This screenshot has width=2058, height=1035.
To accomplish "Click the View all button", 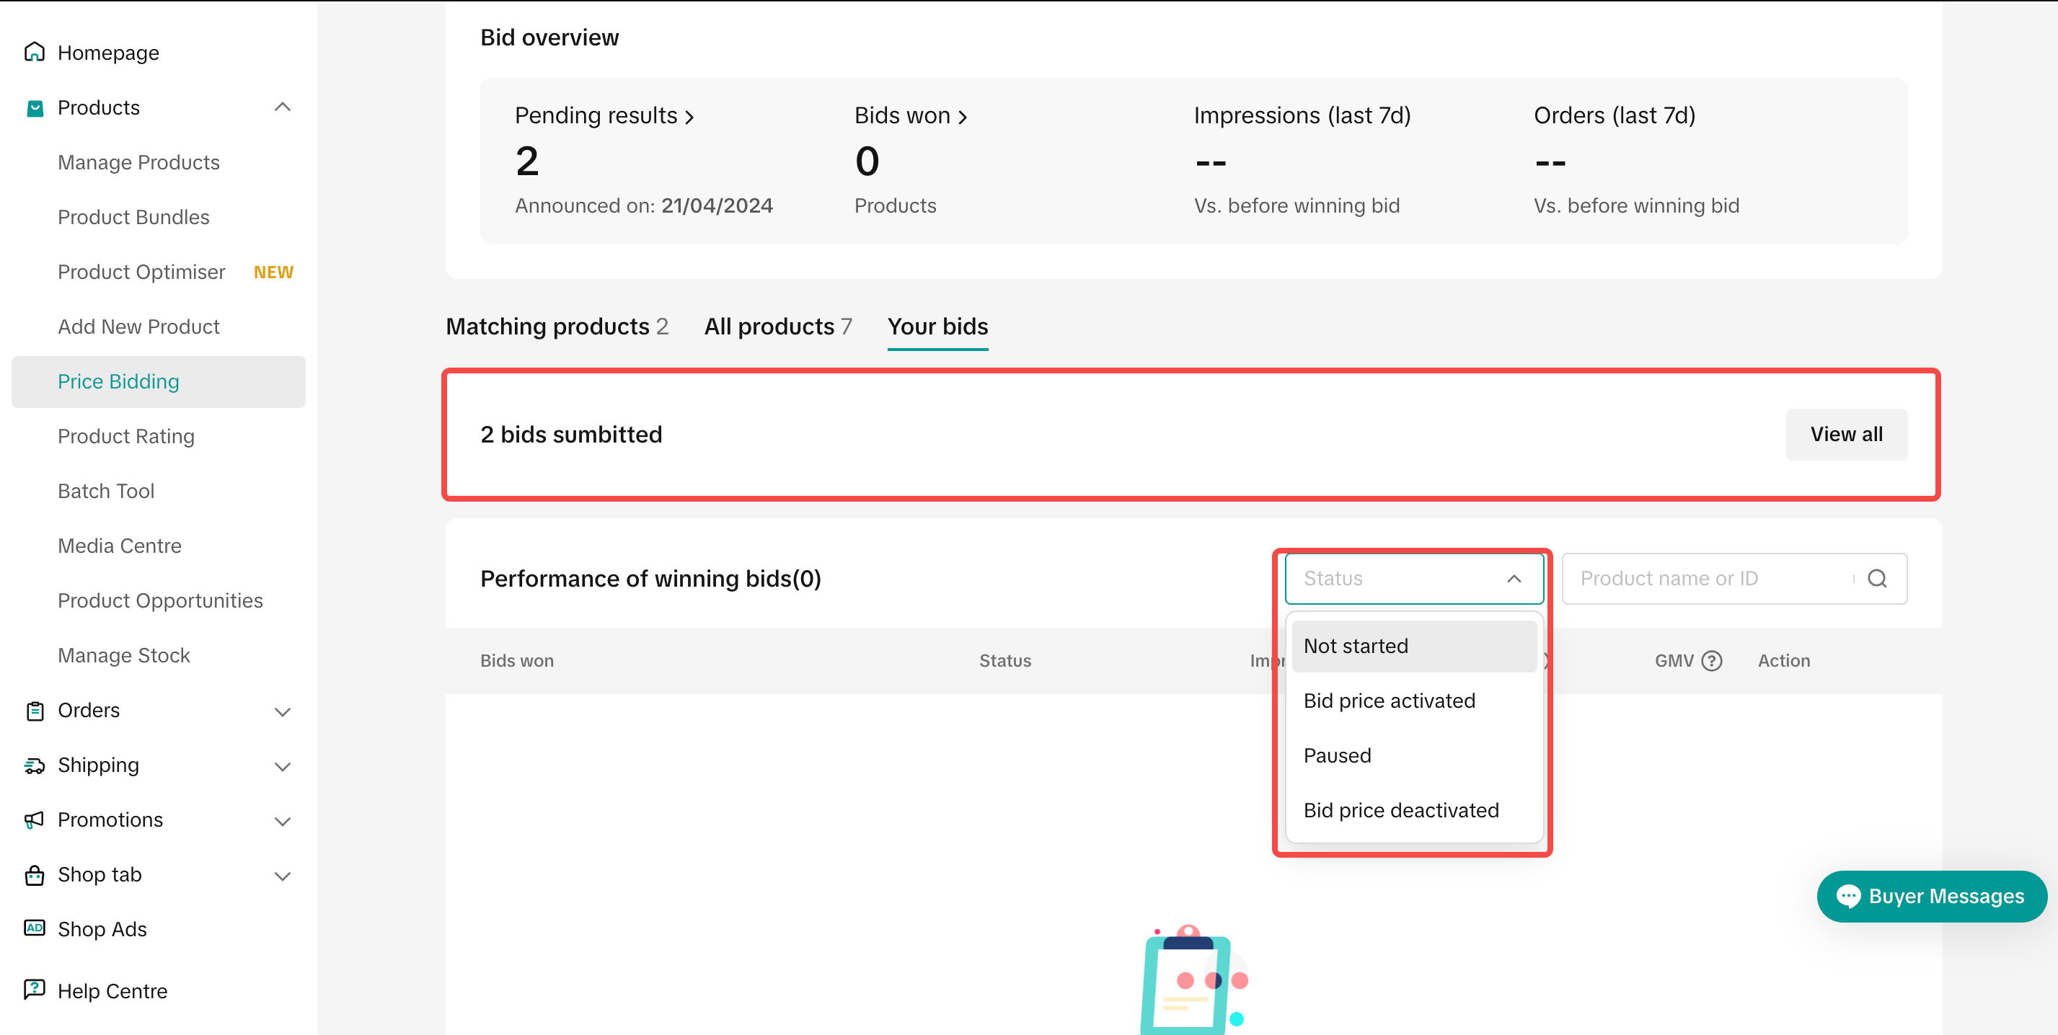I will click(x=1845, y=435).
